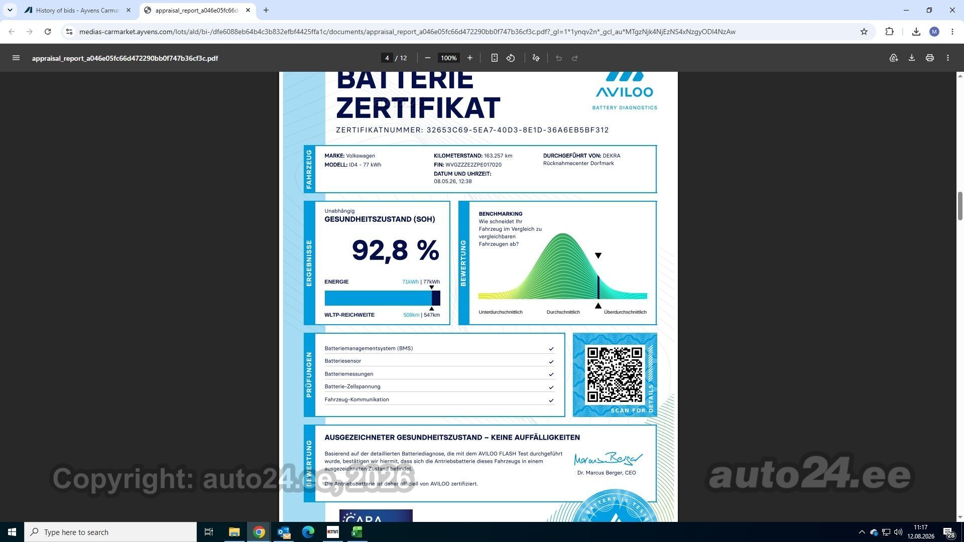Click the date 08.05.26, 12:38 text
Viewport: 964px width, 542px height.
[453, 181]
